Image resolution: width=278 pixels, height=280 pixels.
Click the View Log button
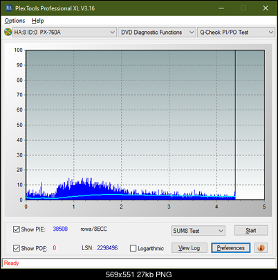pyautogui.click(x=189, y=248)
